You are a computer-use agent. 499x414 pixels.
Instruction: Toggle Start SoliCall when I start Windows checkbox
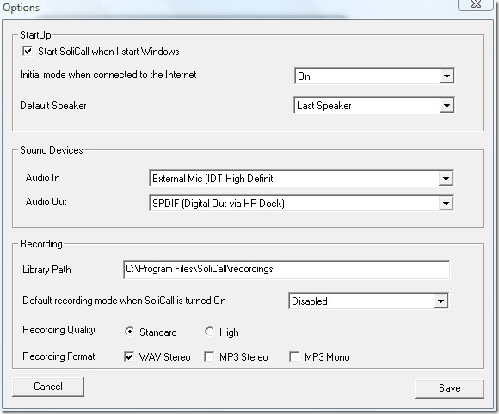point(28,51)
